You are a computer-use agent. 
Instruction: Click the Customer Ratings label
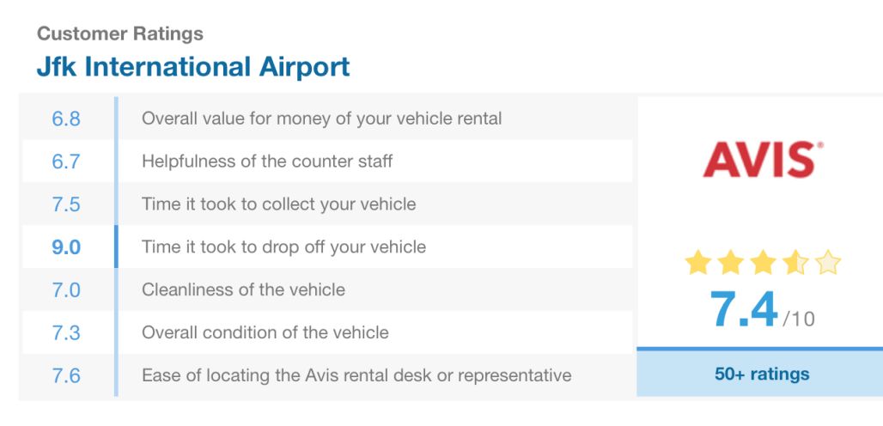pos(120,33)
